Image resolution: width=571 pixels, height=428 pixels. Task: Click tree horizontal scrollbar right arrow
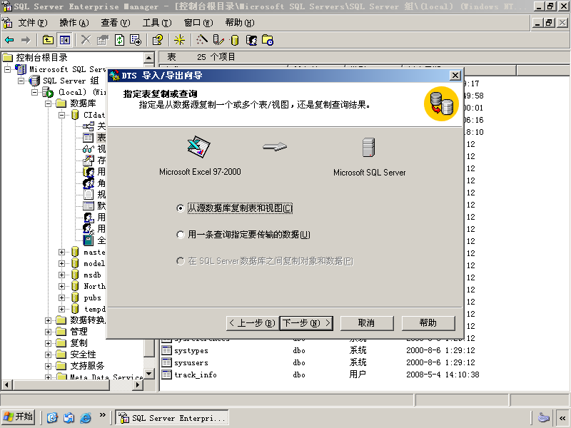pos(138,384)
